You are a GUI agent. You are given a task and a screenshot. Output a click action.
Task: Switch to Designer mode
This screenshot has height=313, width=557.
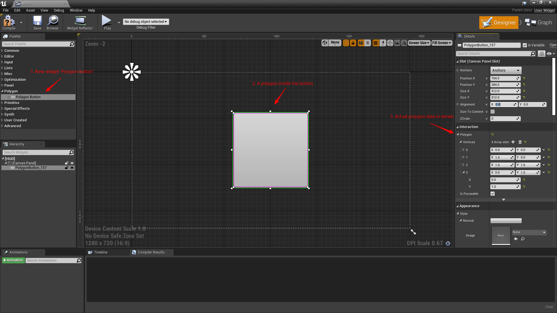(499, 23)
